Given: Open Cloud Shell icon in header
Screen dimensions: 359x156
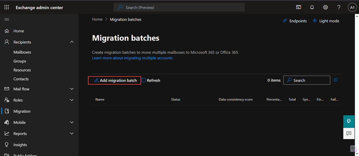Looking at the screenshot, I should [x=298, y=7].
